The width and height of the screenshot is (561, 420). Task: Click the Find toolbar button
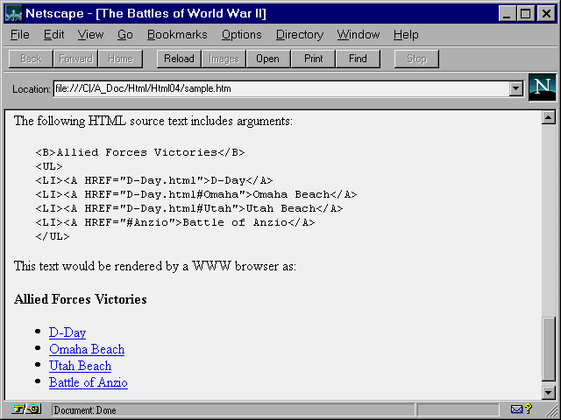tap(358, 59)
